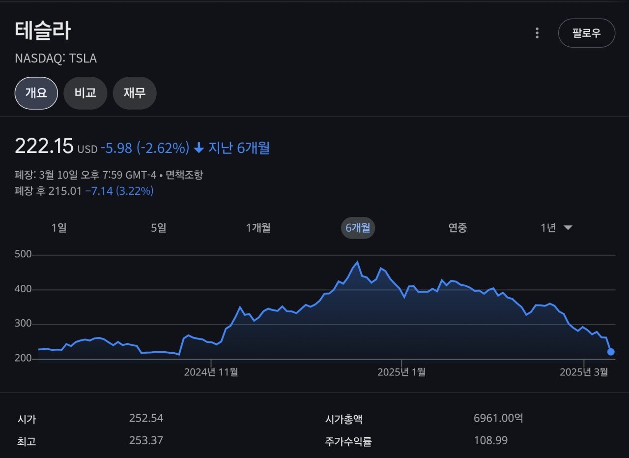Screen dimensions: 629x458
Task: Select the highlighted 6개월 range
Action: (358, 228)
